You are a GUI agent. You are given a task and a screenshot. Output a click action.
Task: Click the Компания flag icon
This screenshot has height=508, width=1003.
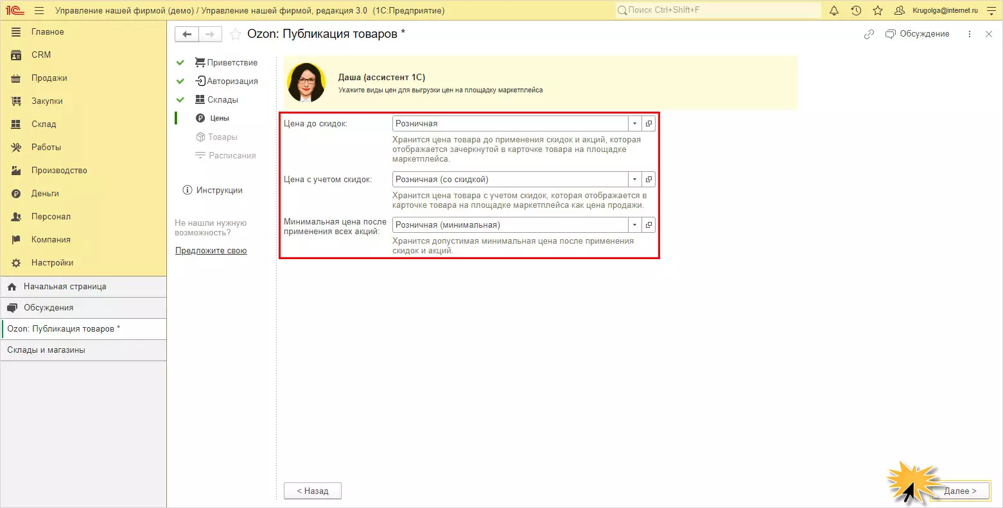click(17, 239)
